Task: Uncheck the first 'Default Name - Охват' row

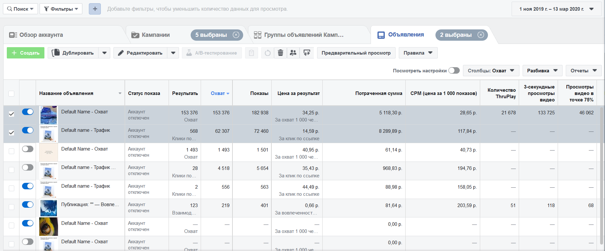Action: coord(11,114)
